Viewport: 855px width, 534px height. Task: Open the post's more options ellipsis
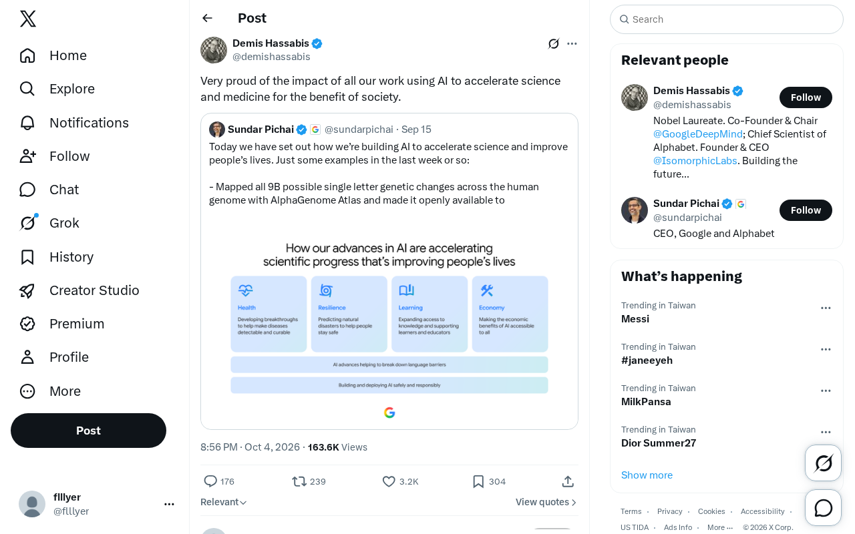(x=572, y=43)
